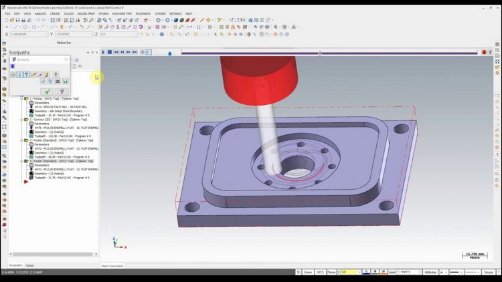Click the backplot Play button
This screenshot has width=502, height=282.
[x=103, y=52]
